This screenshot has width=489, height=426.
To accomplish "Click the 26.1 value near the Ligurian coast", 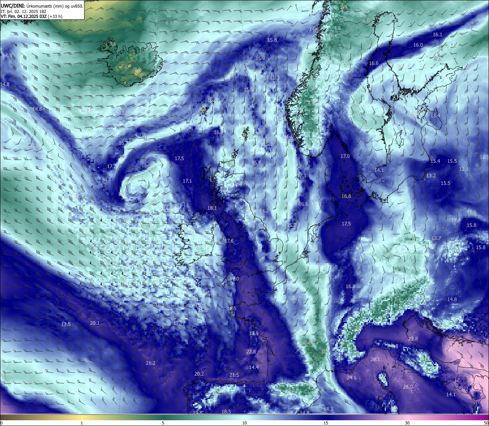I will click(375, 360).
